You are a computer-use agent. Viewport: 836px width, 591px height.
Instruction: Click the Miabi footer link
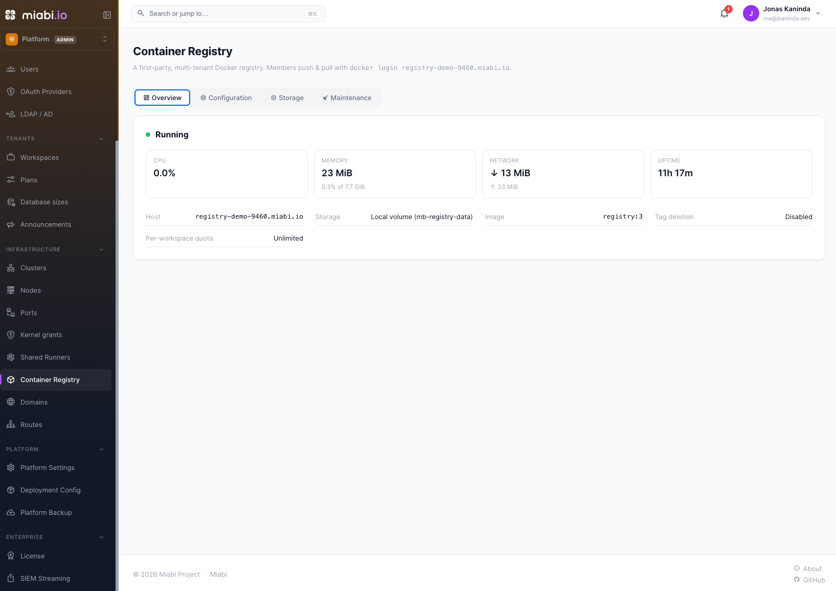(218, 575)
